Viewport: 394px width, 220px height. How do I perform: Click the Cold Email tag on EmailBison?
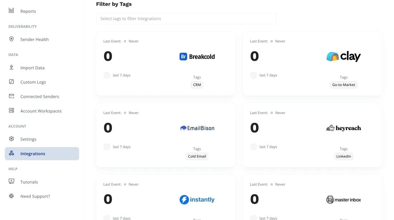(x=197, y=156)
